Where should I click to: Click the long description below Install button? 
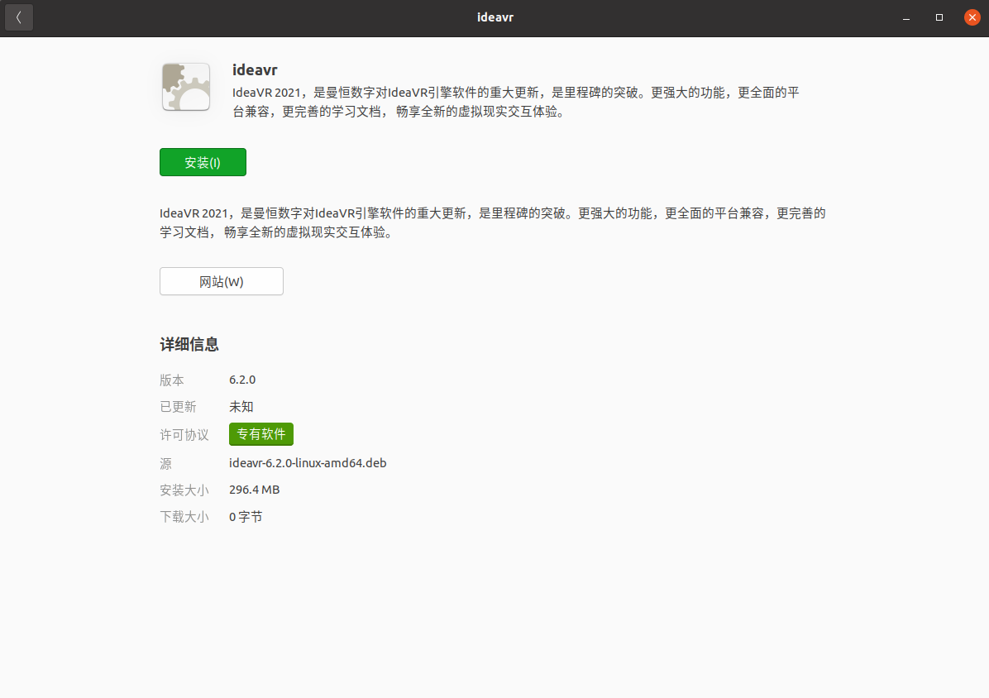tap(493, 222)
